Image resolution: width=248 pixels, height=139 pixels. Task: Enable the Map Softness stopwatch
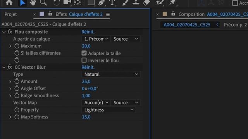click(17, 117)
